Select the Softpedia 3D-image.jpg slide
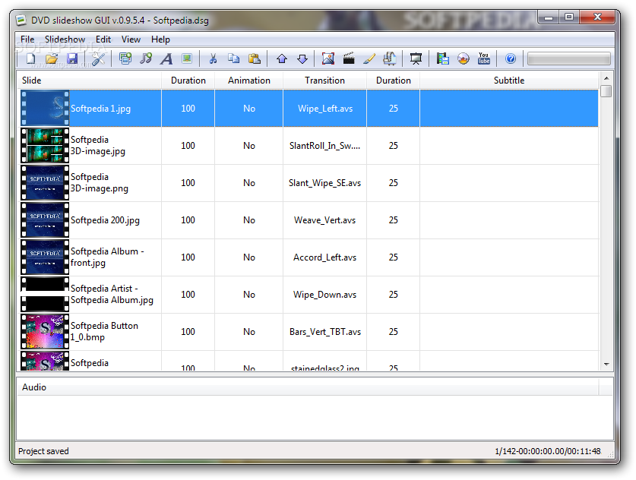636x480 pixels. 309,146
